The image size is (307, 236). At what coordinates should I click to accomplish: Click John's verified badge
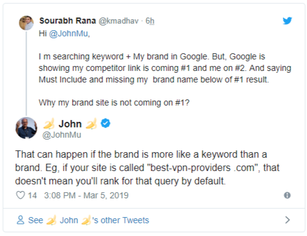click(x=105, y=123)
